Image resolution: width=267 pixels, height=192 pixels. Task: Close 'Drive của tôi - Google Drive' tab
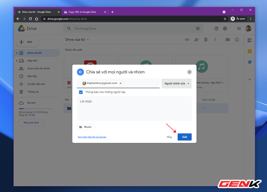click(x=58, y=12)
